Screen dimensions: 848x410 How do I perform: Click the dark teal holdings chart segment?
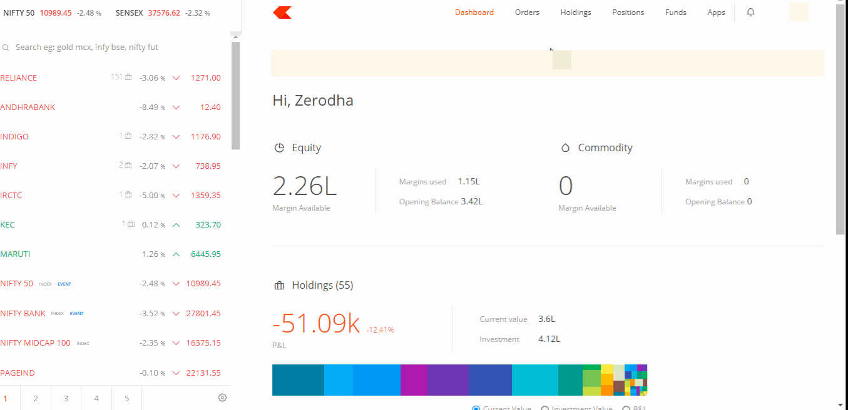tap(298, 380)
